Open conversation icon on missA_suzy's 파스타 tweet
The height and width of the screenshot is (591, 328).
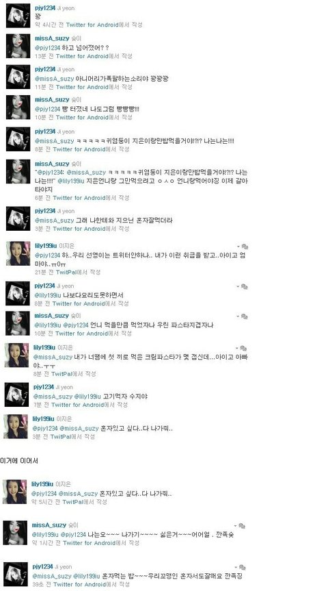point(244,316)
